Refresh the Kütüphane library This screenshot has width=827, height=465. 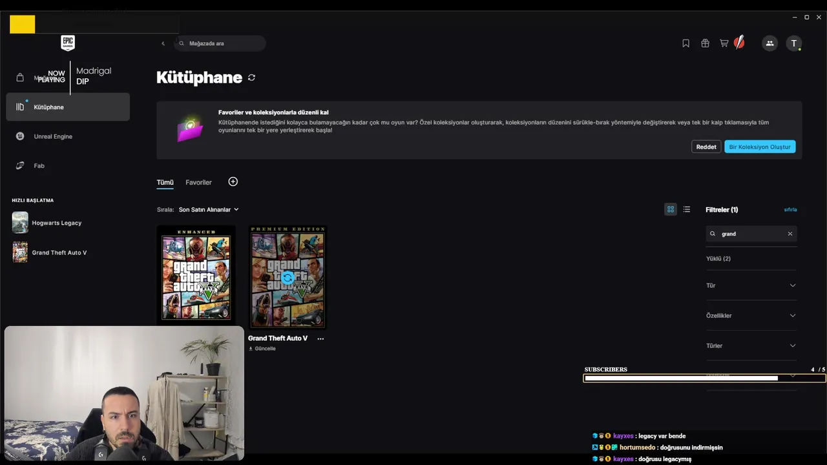click(x=251, y=77)
